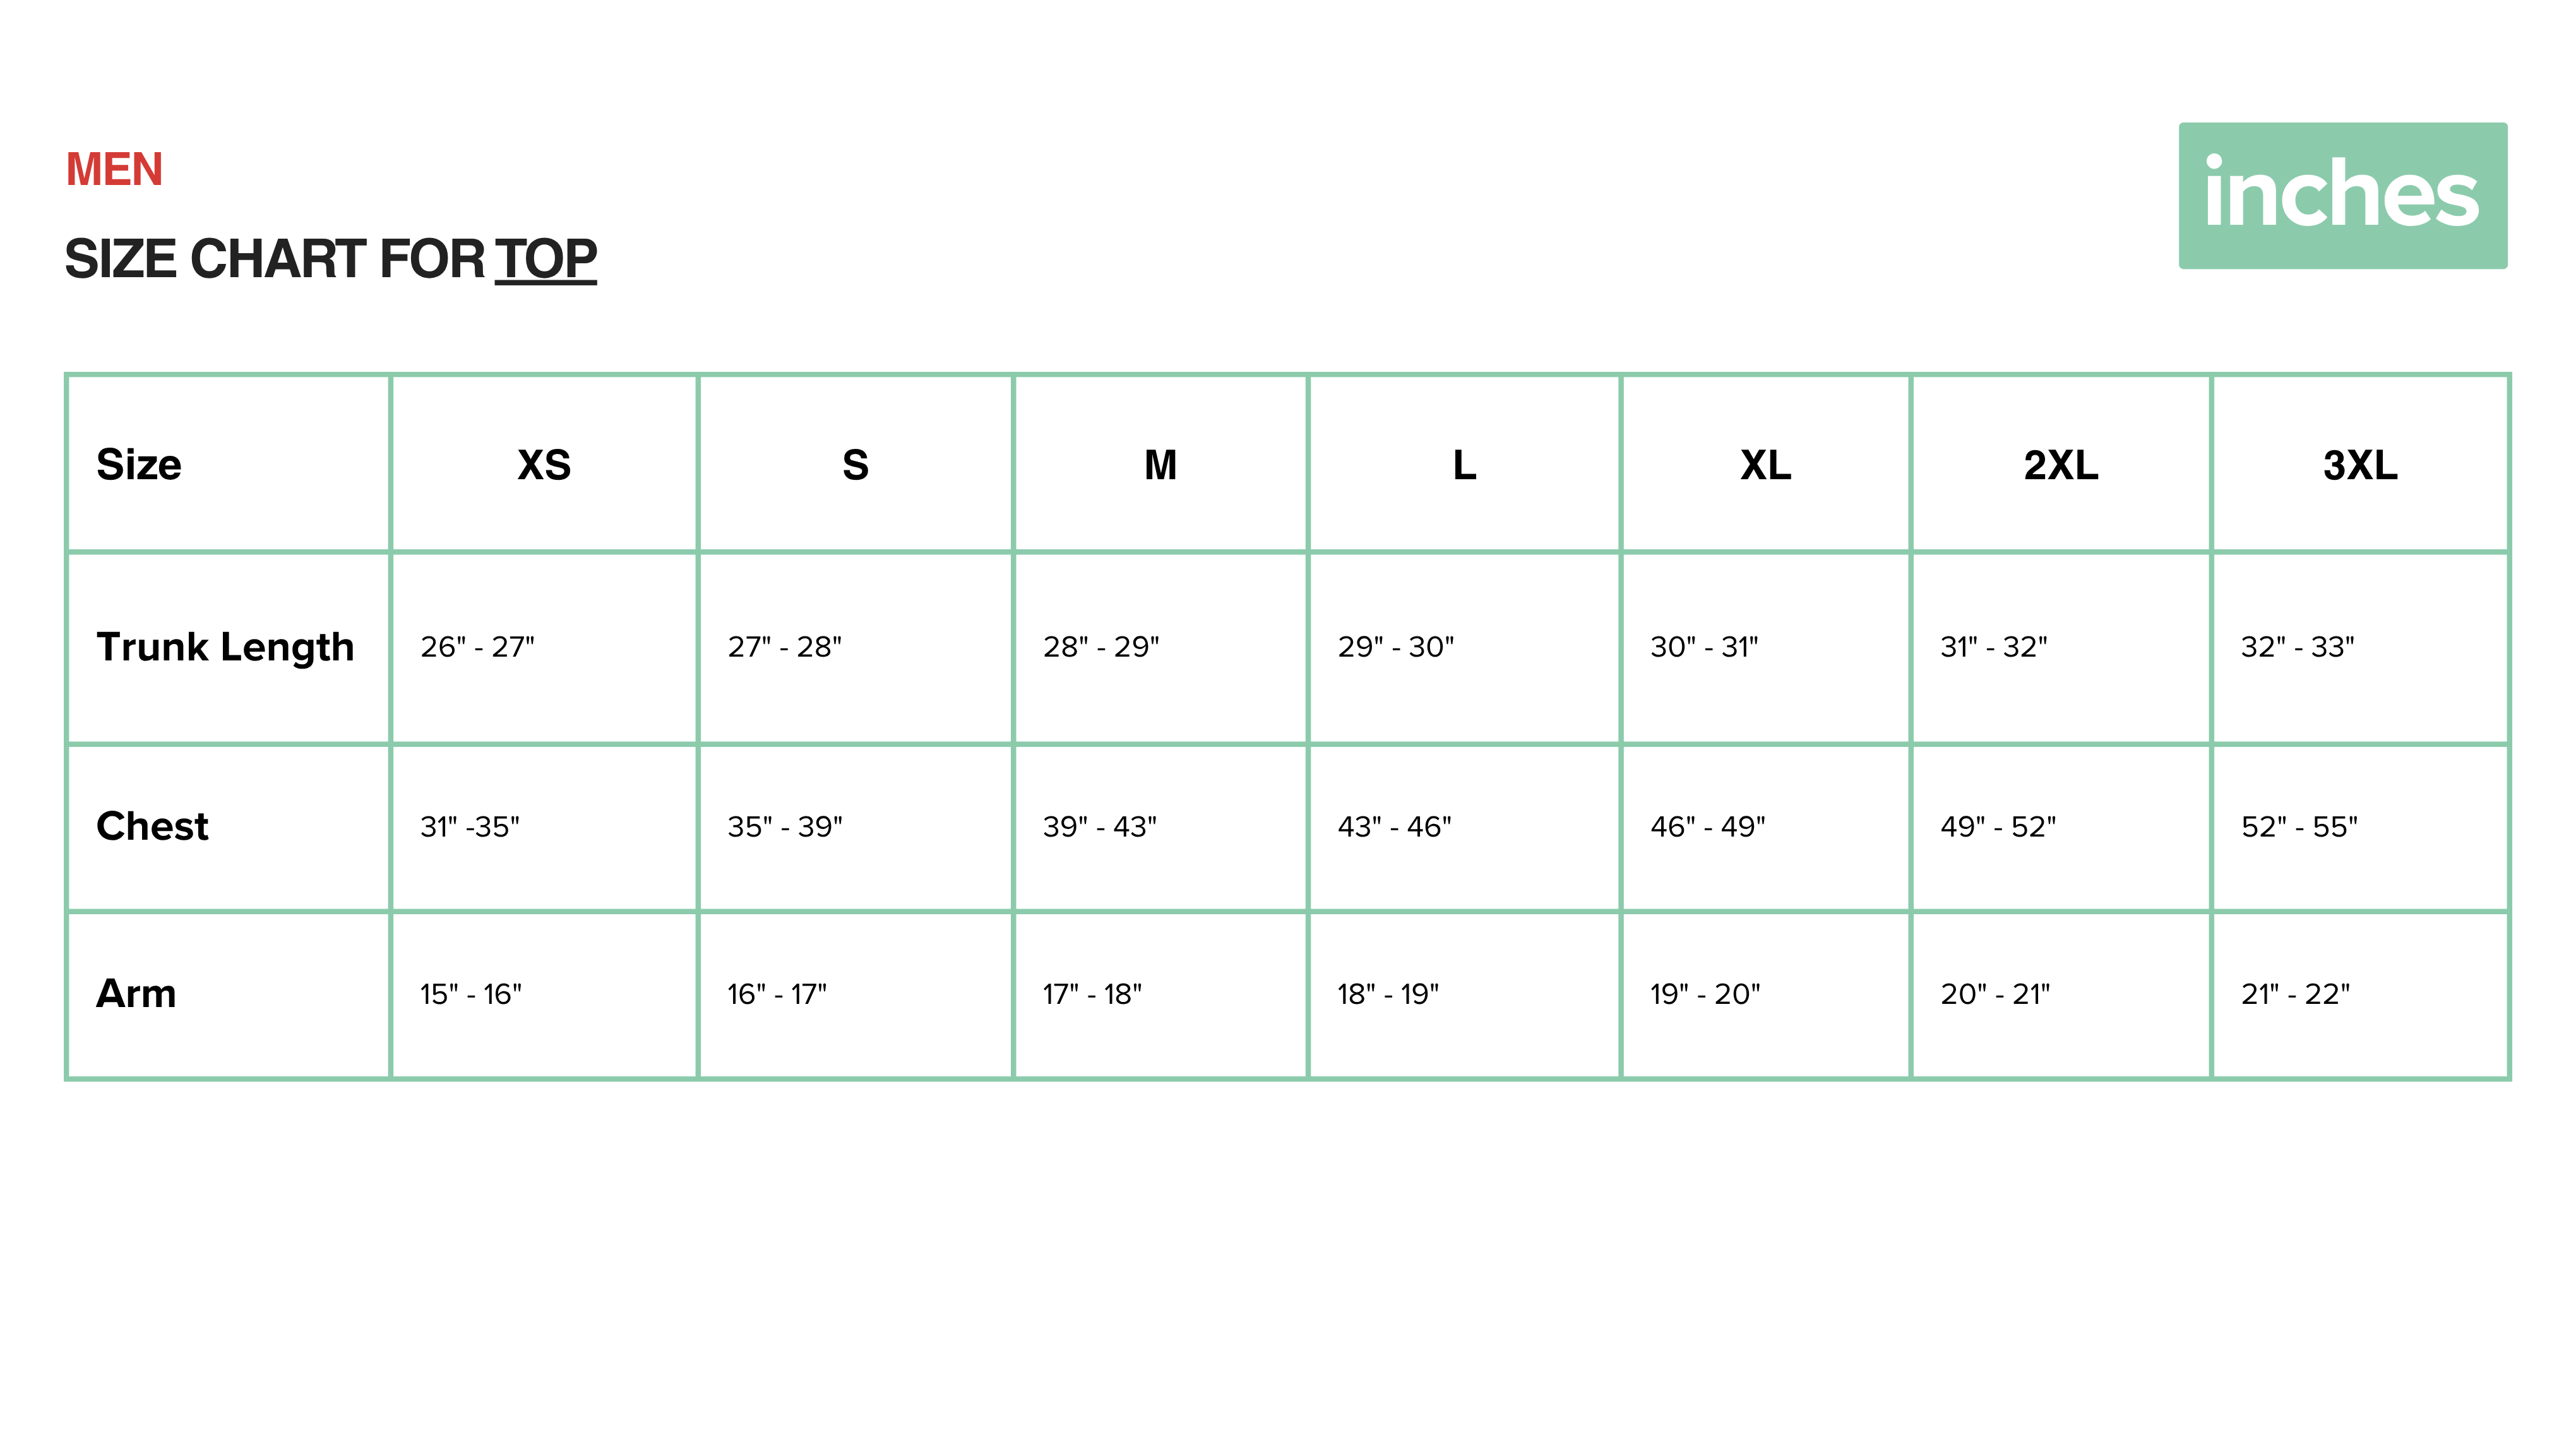The image size is (2576, 1449).
Task: Select the 3XL size column header
Action: coord(2360,465)
